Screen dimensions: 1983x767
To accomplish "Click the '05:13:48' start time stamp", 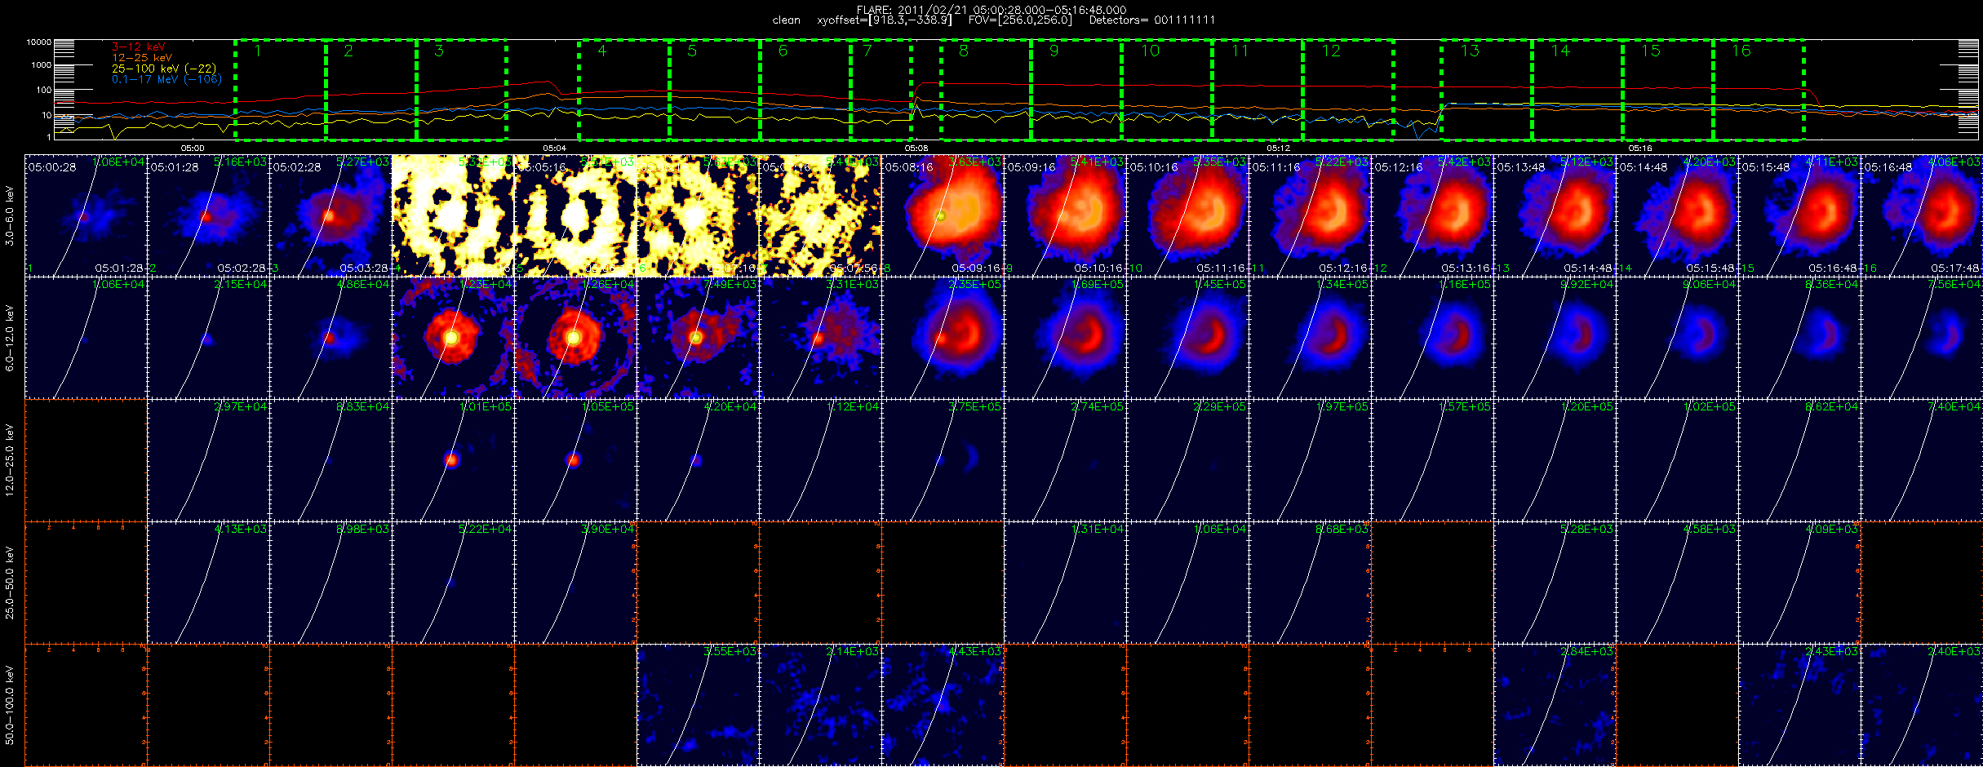I will click(x=1521, y=167).
